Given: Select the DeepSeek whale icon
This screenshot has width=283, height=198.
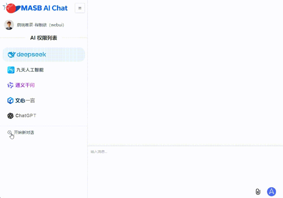Looking at the screenshot, I should (x=11, y=55).
